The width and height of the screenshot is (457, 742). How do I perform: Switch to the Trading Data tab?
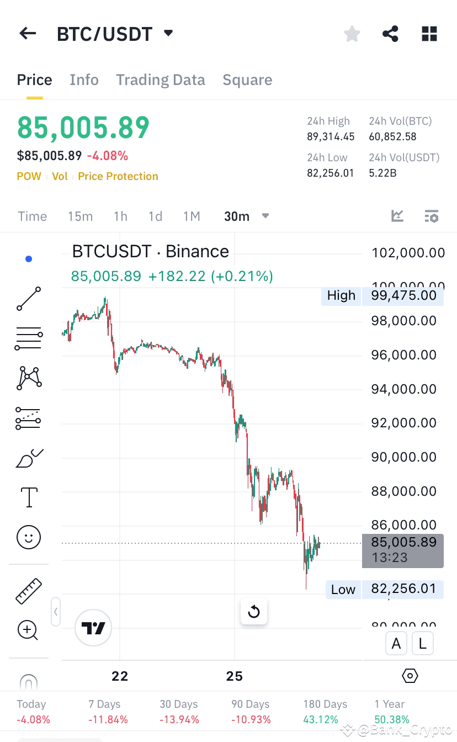click(x=160, y=79)
